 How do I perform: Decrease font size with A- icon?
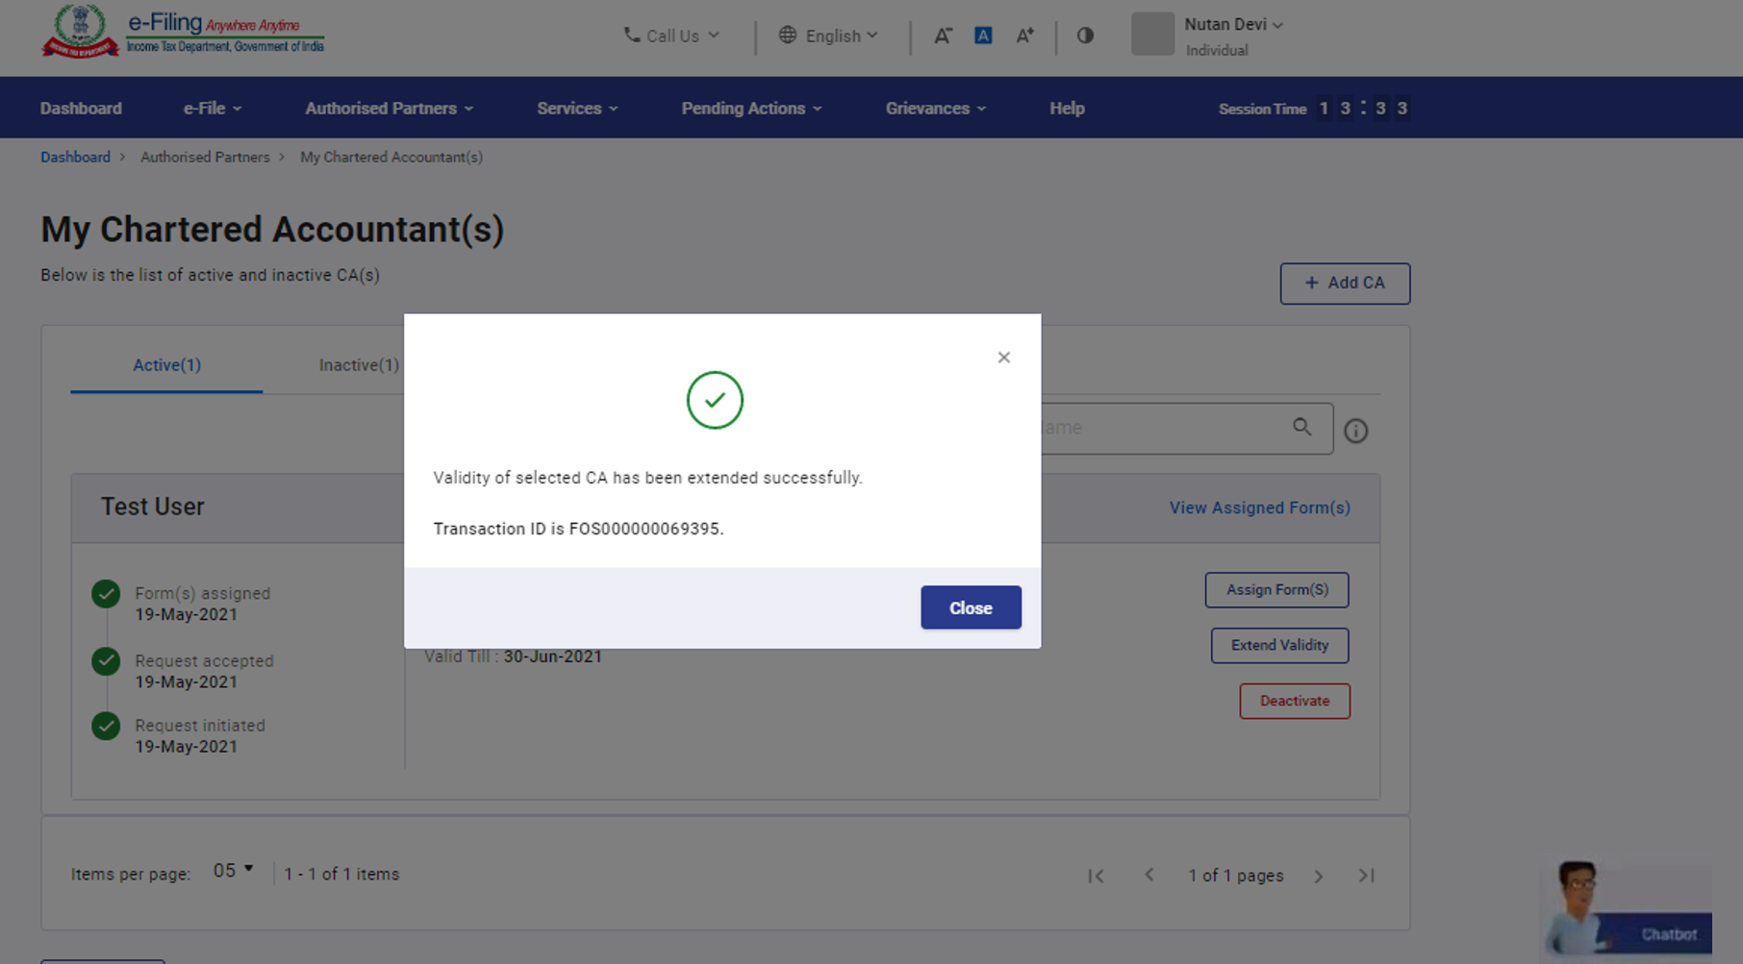(943, 36)
